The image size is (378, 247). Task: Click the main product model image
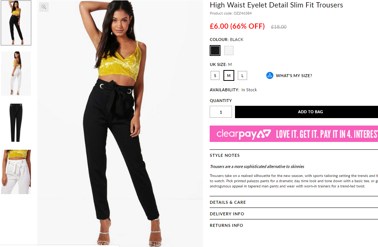tap(120, 124)
